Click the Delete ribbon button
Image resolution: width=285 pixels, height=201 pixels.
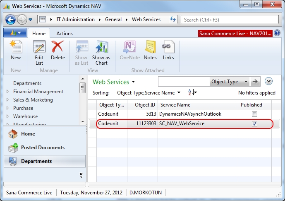tap(58, 51)
